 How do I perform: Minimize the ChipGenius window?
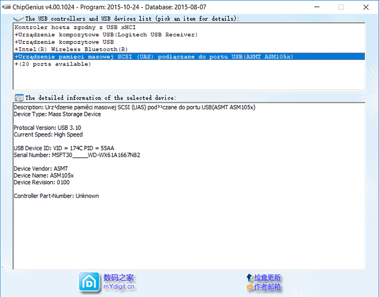coord(317,7)
